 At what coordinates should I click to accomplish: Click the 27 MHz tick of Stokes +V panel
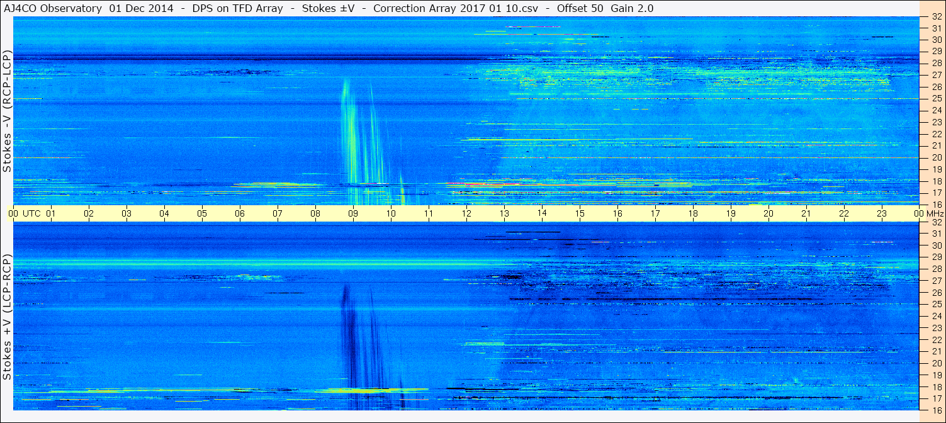[936, 281]
